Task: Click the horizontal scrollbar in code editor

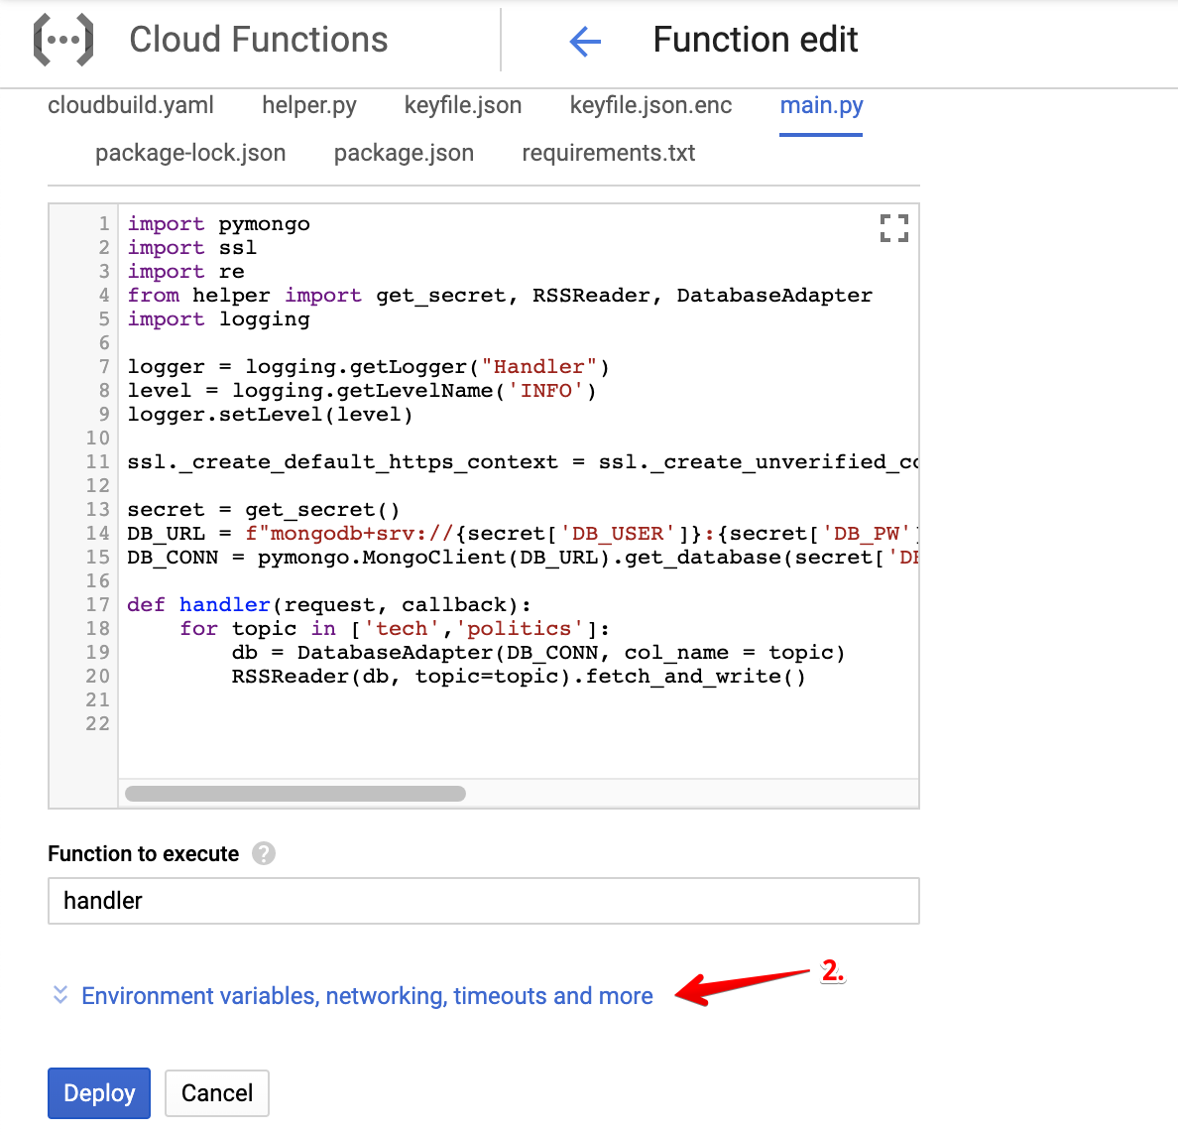Action: (x=295, y=794)
